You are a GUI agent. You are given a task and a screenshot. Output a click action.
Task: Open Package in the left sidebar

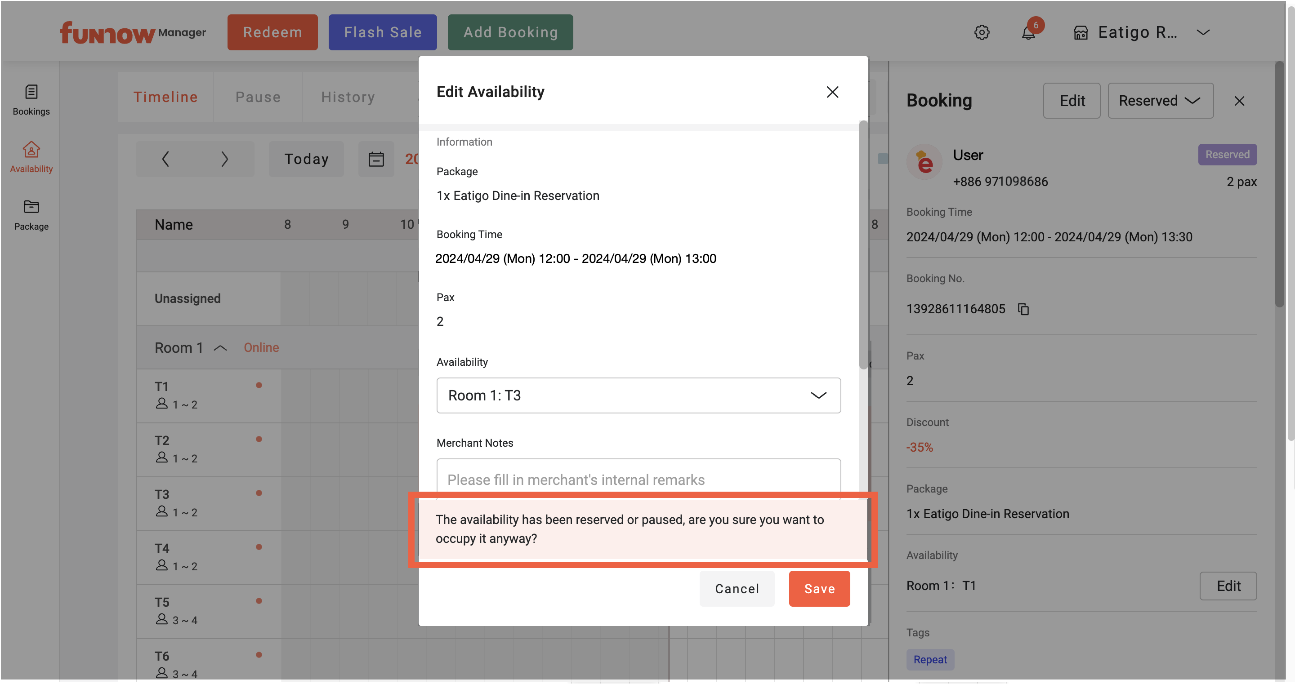point(31,215)
